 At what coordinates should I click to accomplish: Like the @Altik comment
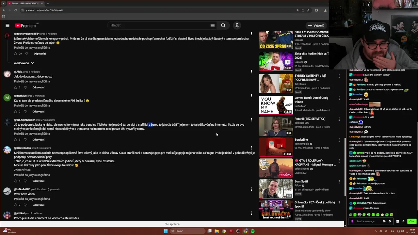(x=15, y=87)
